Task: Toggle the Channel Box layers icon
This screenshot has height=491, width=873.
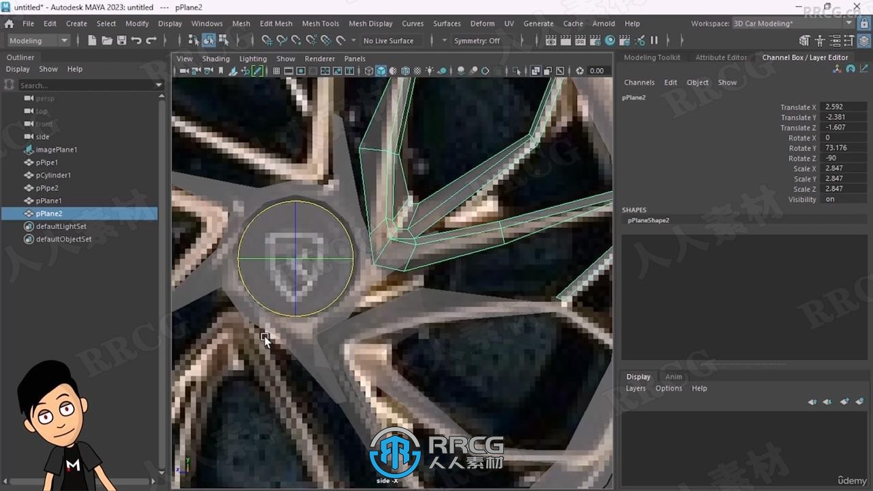Action: [x=863, y=40]
